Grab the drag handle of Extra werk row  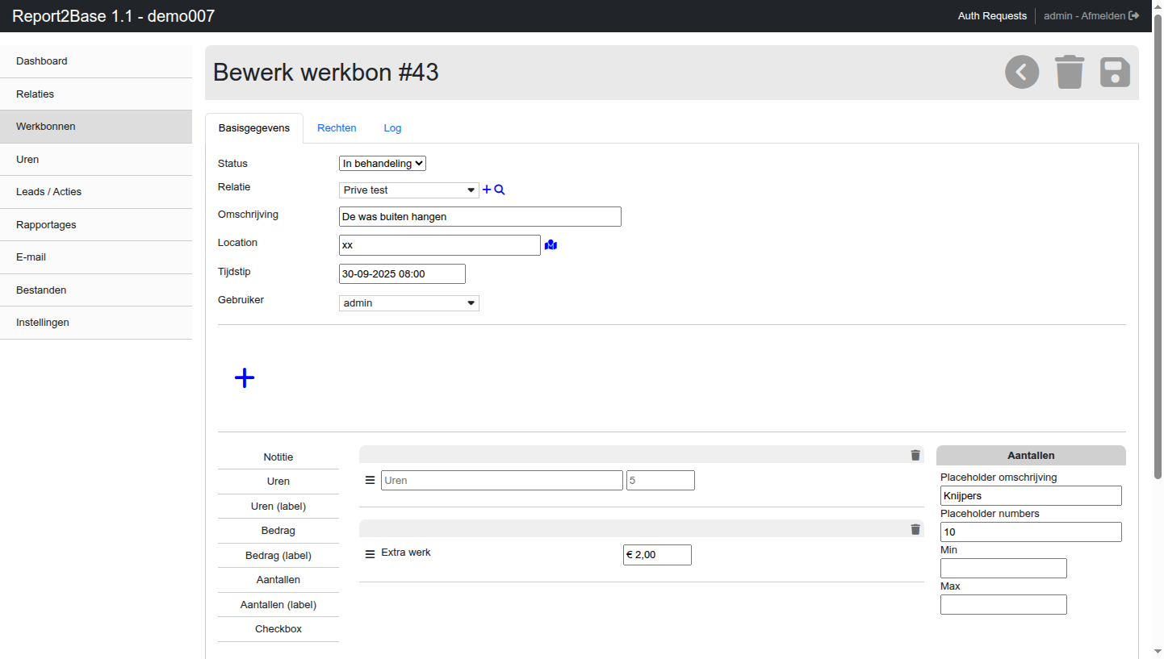click(x=370, y=554)
